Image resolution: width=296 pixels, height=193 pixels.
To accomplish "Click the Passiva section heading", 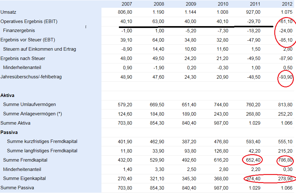I will [9, 132].
